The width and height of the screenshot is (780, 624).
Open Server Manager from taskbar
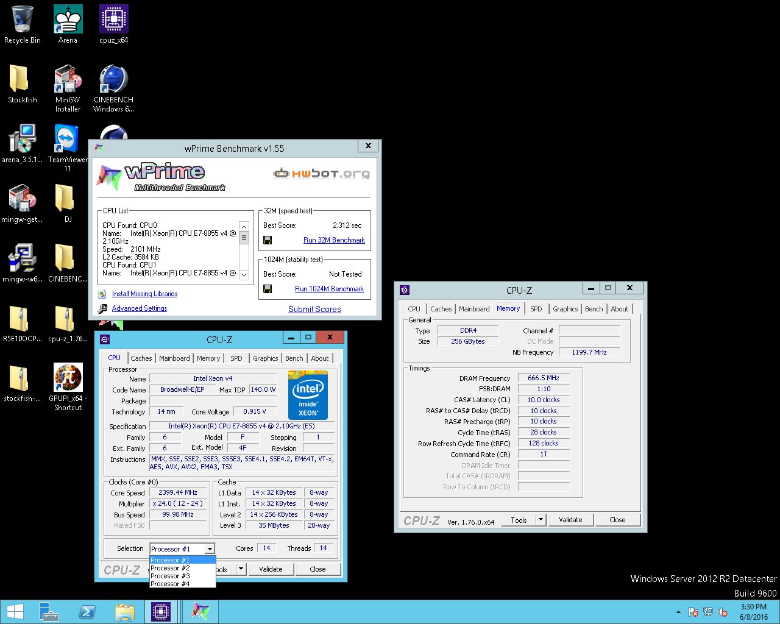[49, 612]
